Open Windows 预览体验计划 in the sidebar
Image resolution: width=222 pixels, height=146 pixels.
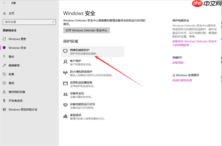point(23,109)
